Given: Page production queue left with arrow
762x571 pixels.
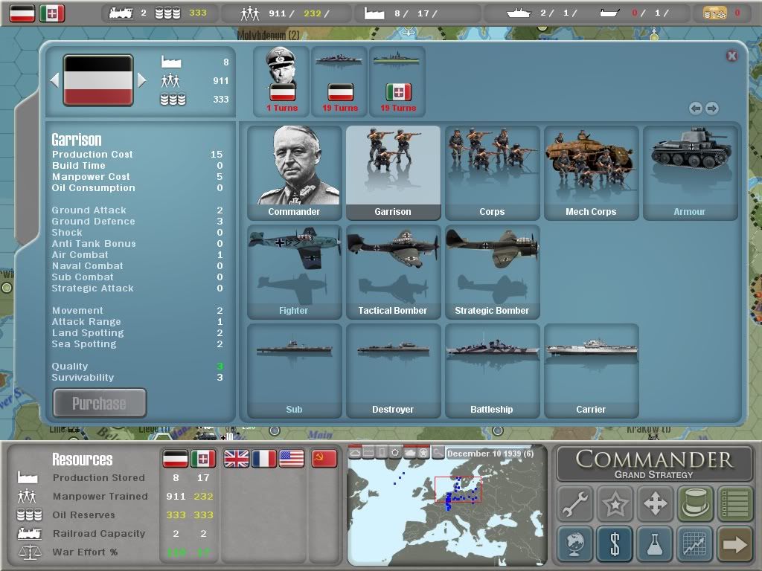Looking at the screenshot, I should coord(696,109).
